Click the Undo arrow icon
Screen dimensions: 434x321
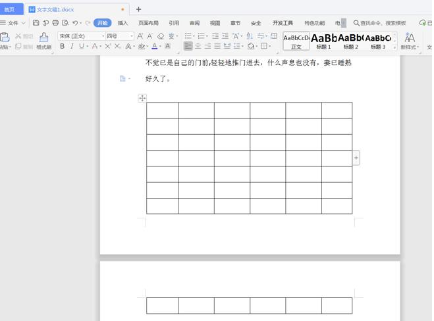click(x=75, y=22)
